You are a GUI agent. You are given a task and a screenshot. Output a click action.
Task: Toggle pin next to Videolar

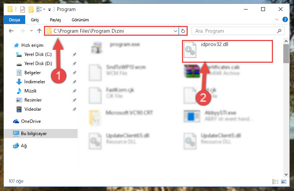click(x=75, y=109)
